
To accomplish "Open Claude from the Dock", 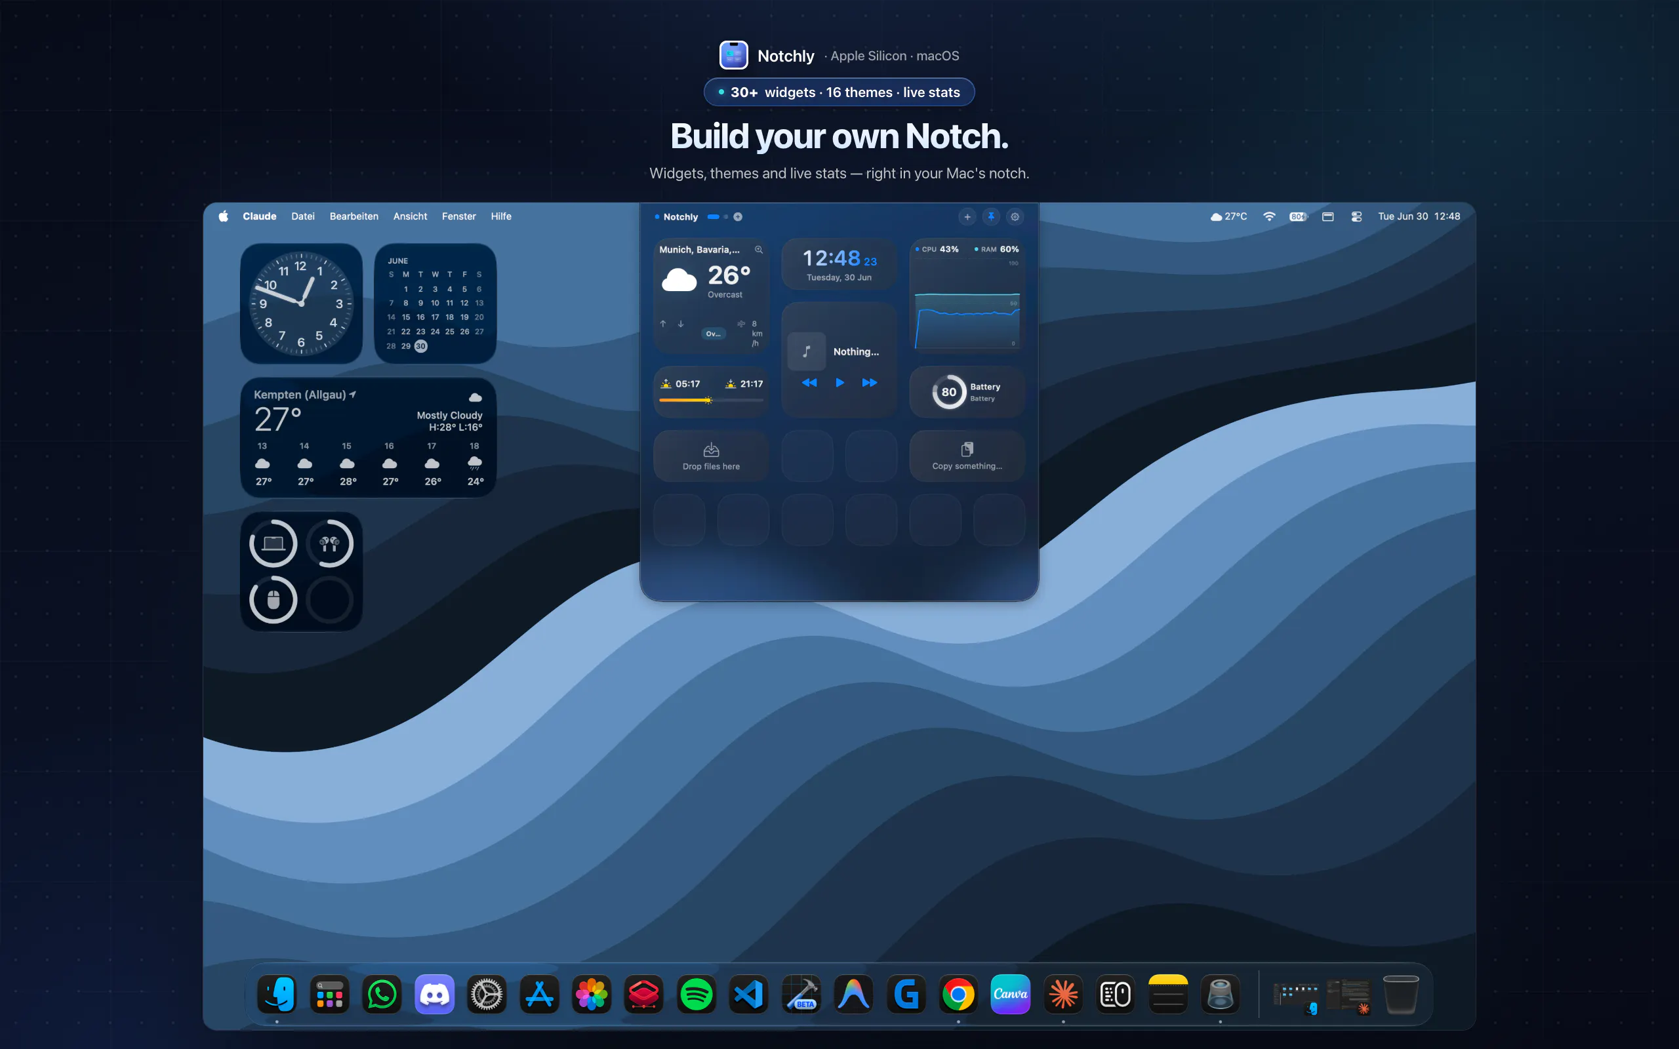I will point(1063,994).
